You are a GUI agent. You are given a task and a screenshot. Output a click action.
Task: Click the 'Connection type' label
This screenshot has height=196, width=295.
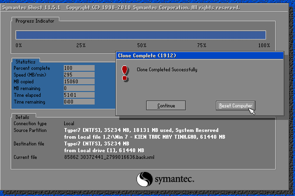point(30,124)
